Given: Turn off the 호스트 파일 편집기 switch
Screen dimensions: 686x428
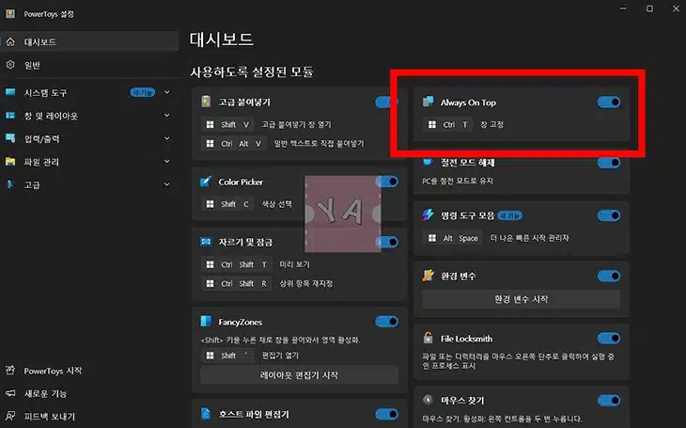Looking at the screenshot, I should (386, 414).
